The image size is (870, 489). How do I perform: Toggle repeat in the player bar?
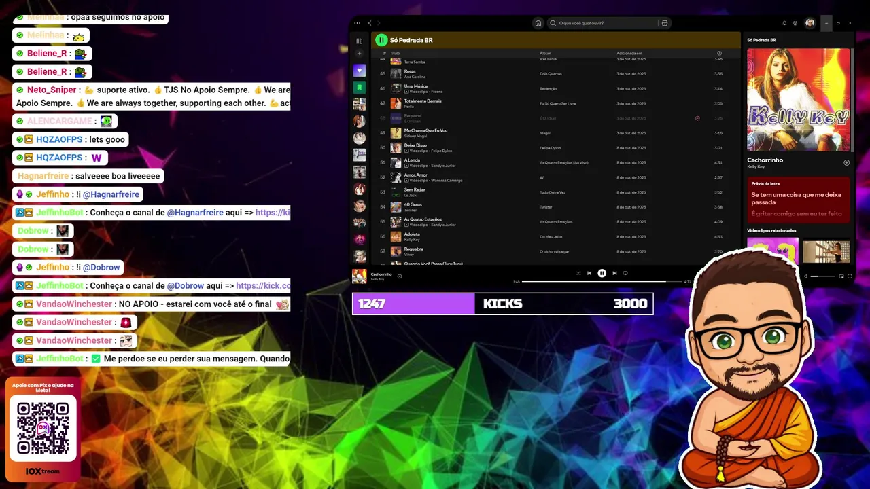[625, 273]
